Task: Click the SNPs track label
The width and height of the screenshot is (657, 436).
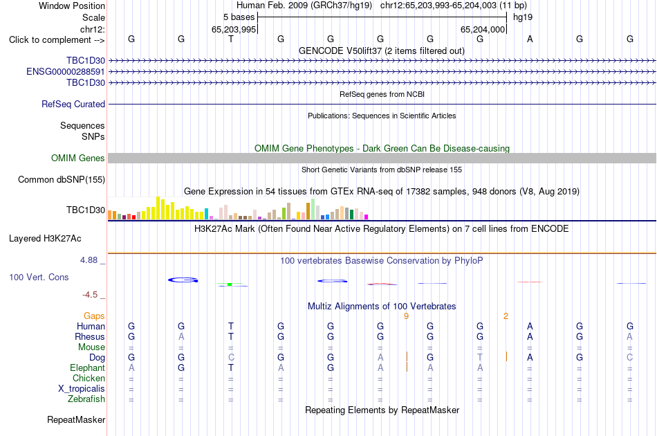Action: (x=93, y=136)
